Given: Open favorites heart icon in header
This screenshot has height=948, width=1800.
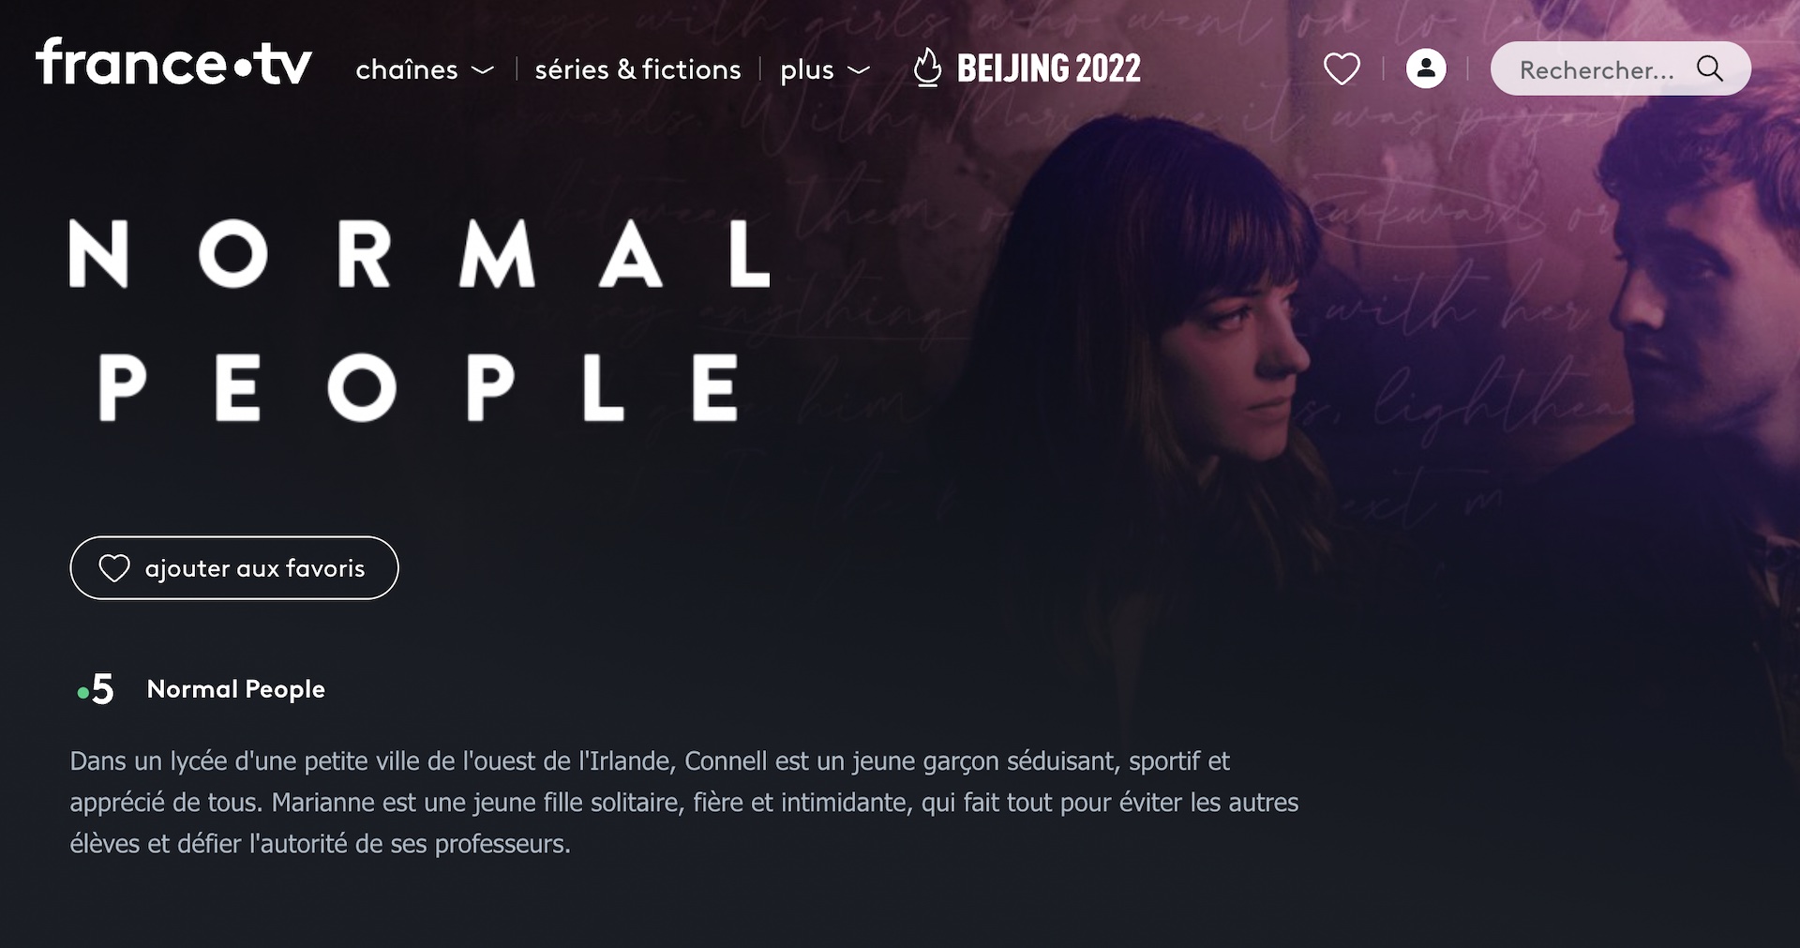Looking at the screenshot, I should (1342, 69).
